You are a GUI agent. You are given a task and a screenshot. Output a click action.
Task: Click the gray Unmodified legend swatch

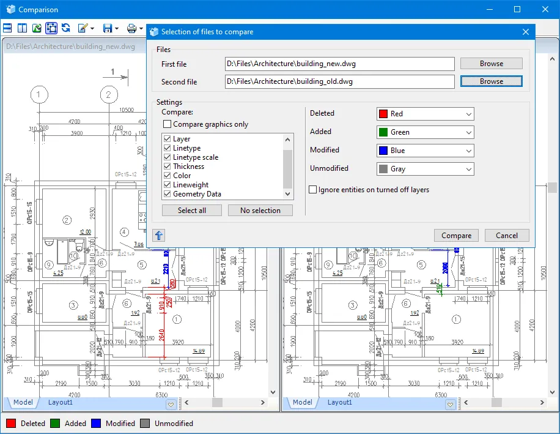[145, 423]
